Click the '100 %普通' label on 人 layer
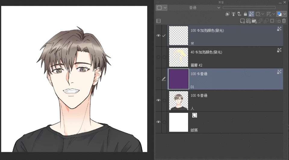Image resolution: width=289 pixels, height=160 pixels. pos(199,96)
